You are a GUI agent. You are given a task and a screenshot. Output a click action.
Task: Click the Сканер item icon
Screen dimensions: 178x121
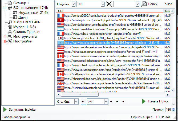click(10, 3)
